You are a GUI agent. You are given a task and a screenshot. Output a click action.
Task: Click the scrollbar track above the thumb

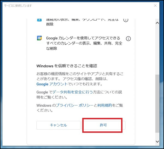[x=157, y=49]
